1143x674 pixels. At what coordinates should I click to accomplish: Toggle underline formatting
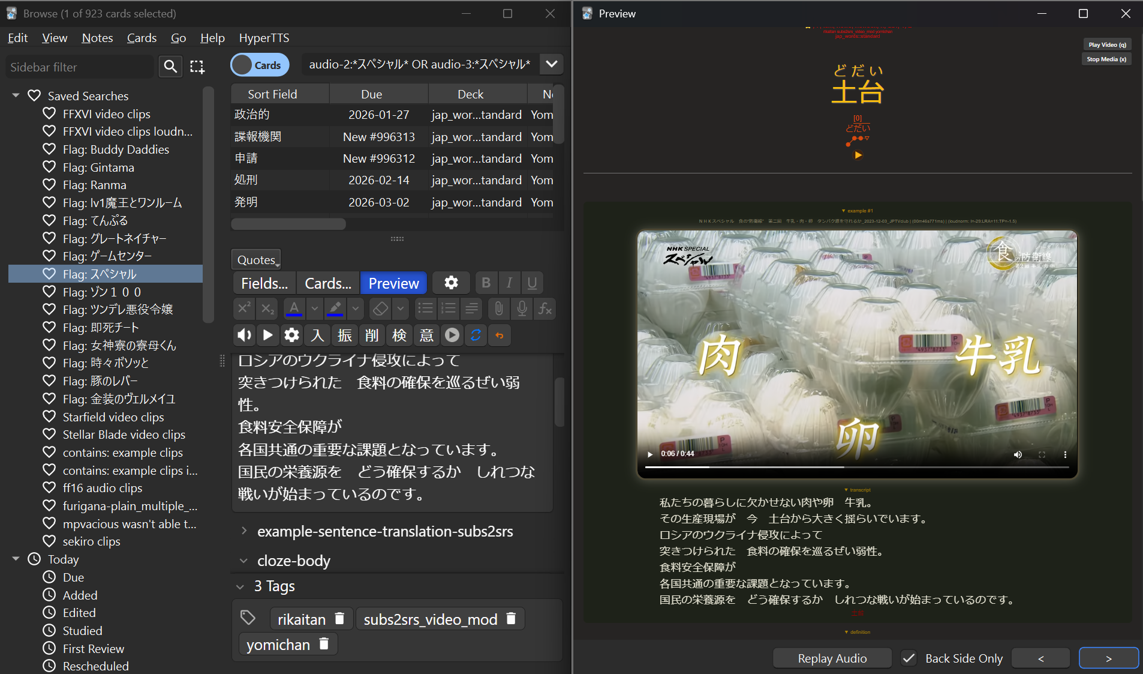[532, 283]
